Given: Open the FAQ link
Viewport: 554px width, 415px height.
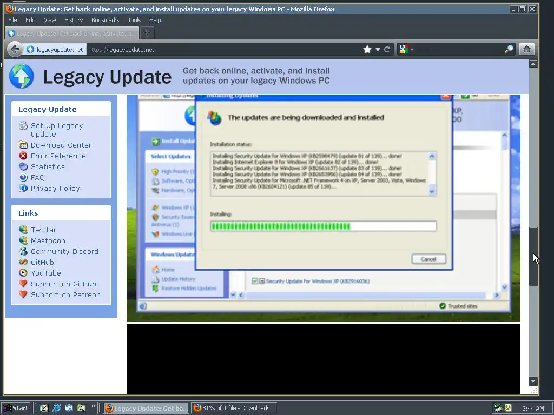Looking at the screenshot, I should pos(38,177).
